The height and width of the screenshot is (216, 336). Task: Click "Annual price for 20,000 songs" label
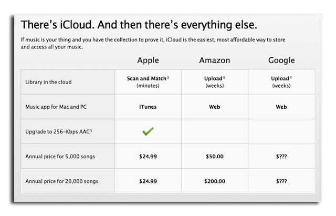(63, 181)
